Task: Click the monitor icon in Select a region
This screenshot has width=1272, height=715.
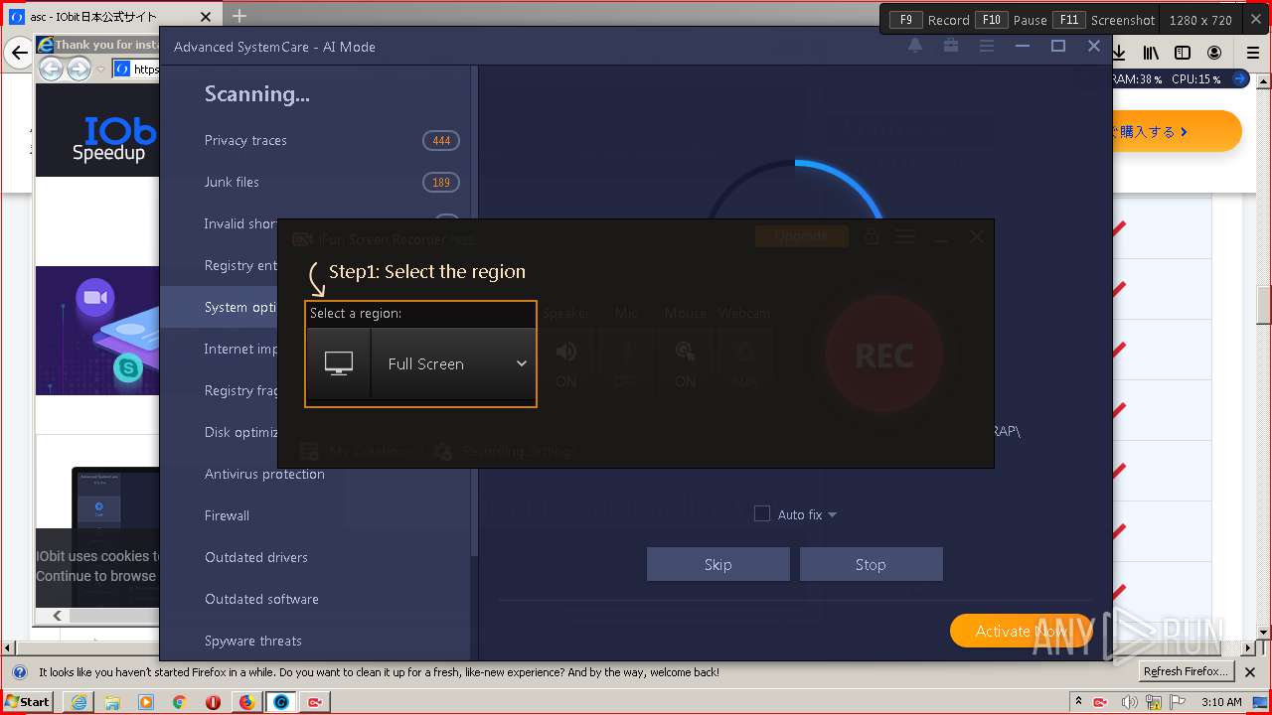Action: coord(339,363)
